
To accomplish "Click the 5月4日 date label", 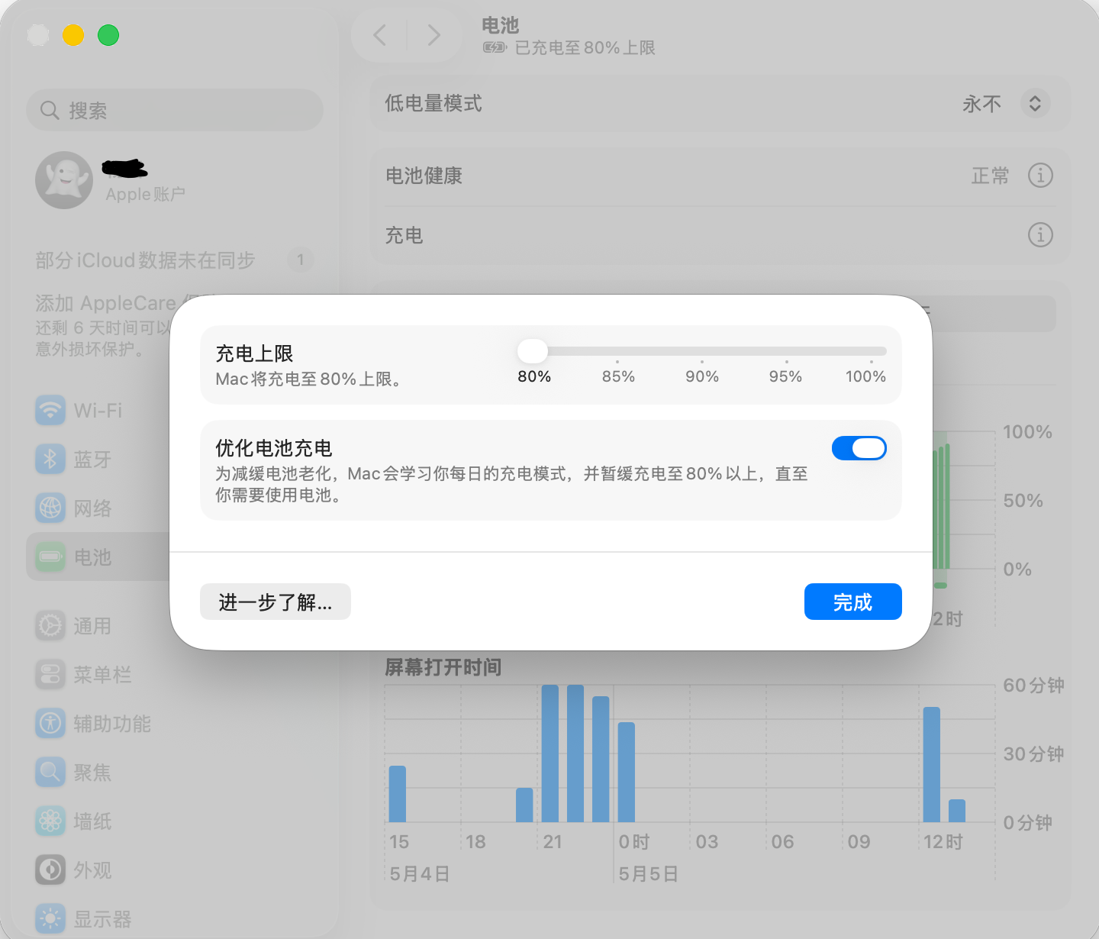I will [419, 873].
